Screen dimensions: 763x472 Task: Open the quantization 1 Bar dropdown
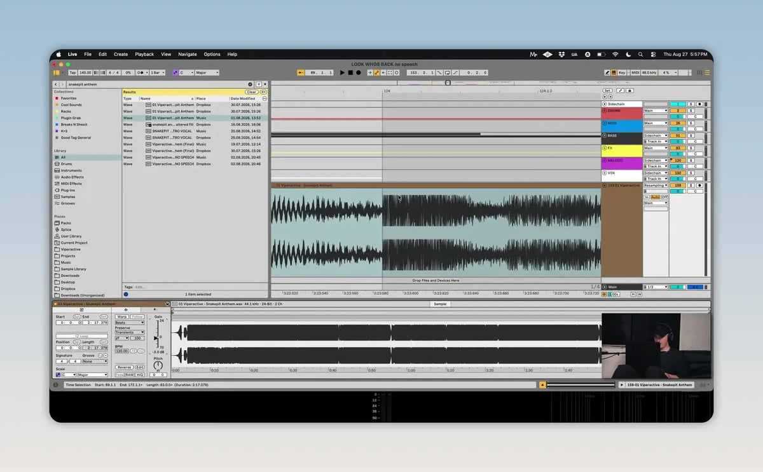[x=156, y=72]
